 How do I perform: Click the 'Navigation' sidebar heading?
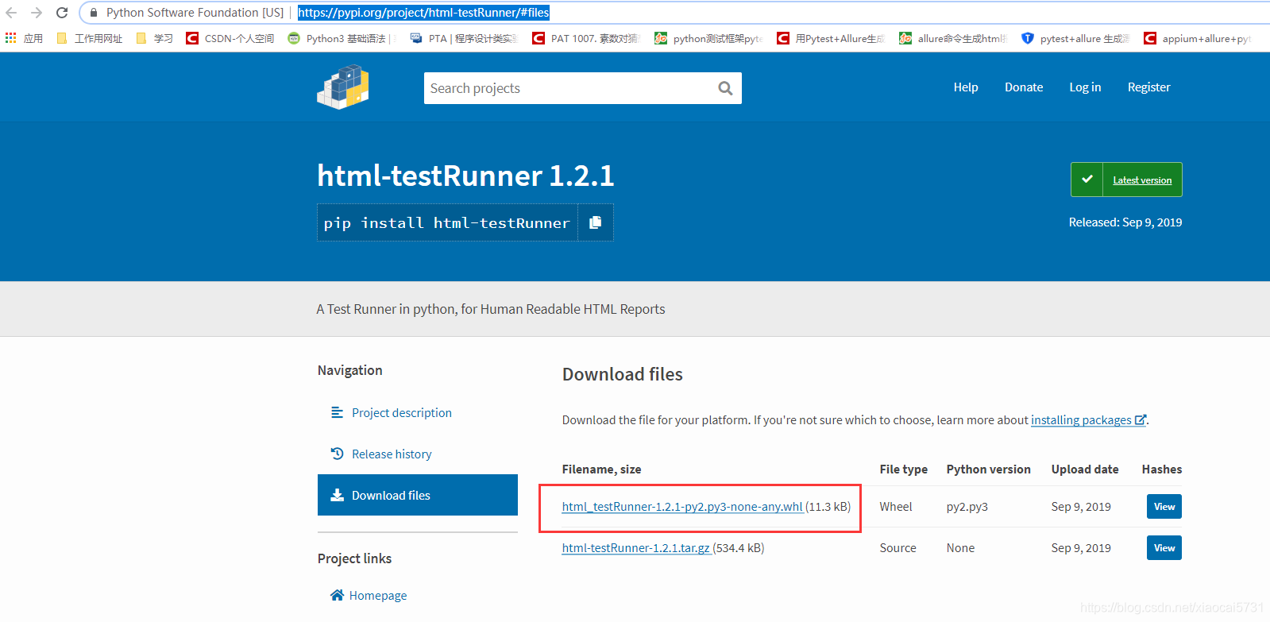pyautogui.click(x=349, y=370)
